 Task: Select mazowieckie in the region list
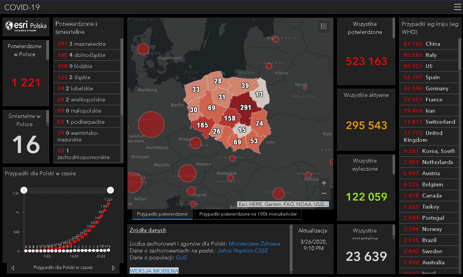pyautogui.click(x=87, y=44)
